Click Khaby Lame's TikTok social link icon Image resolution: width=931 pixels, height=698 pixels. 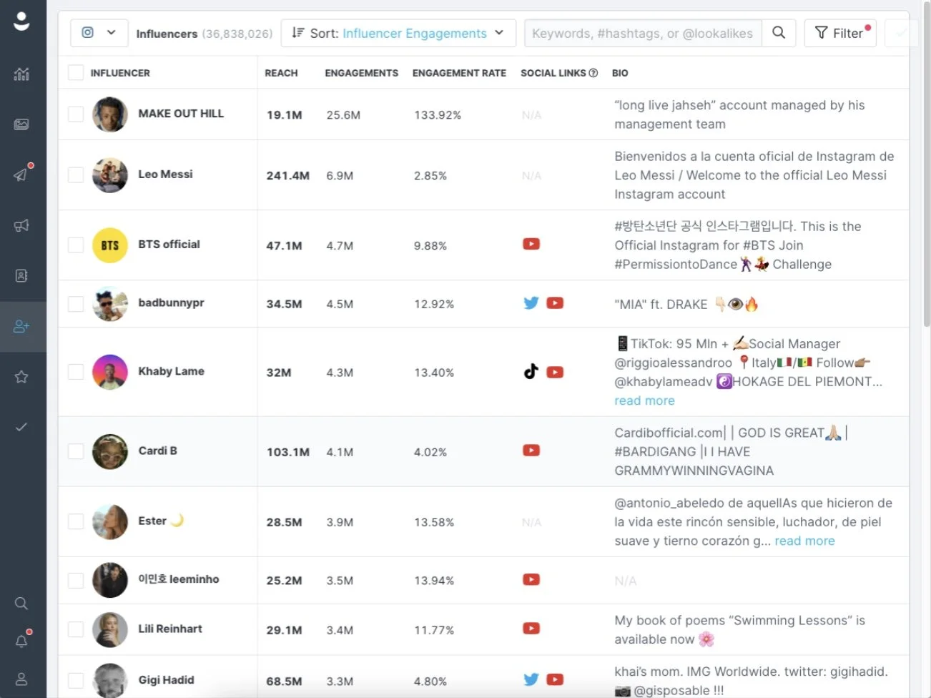coord(531,372)
